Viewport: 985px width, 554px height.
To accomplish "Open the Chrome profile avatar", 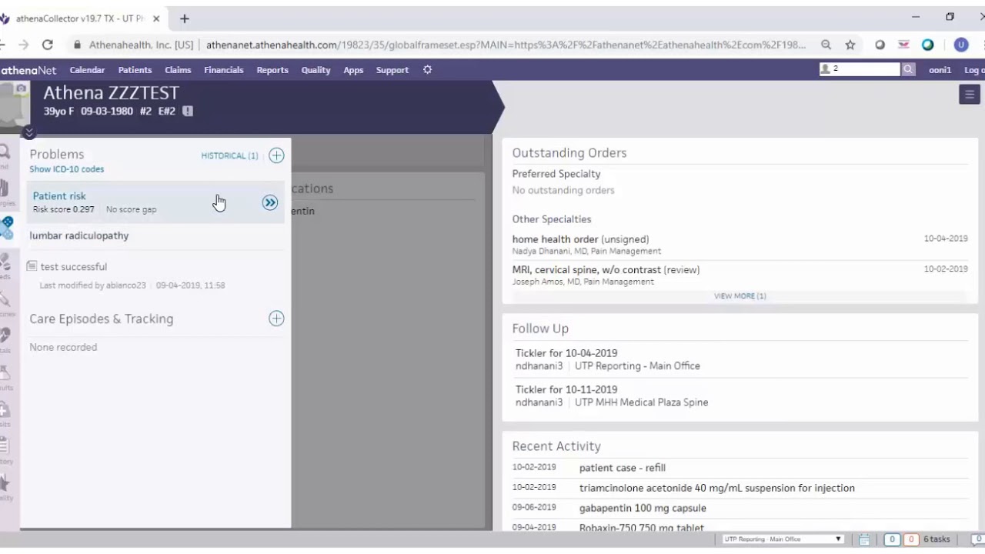I will click(x=961, y=45).
